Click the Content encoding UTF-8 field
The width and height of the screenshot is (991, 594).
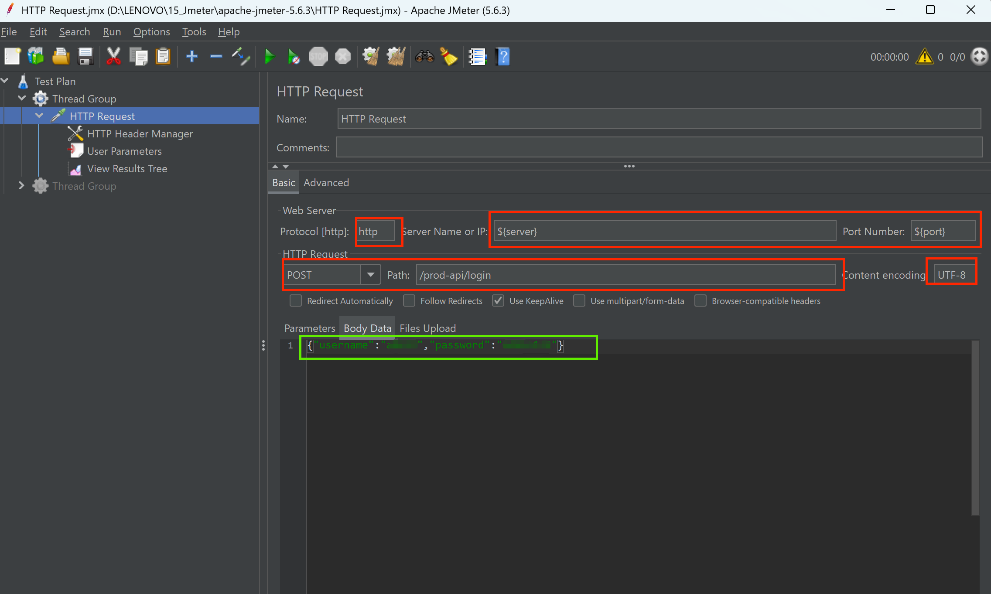[955, 275]
